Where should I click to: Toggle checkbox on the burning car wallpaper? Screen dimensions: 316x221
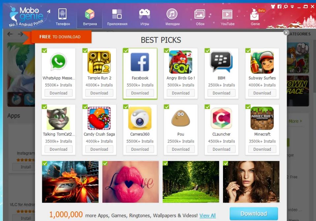[x=45, y=163]
